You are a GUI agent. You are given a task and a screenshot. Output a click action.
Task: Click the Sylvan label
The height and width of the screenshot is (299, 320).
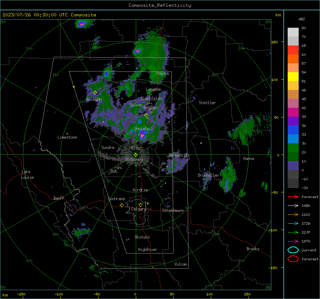point(136,105)
